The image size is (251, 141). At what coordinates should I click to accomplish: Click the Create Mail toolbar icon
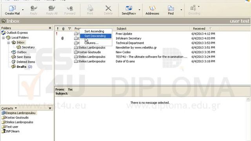point(12,8)
